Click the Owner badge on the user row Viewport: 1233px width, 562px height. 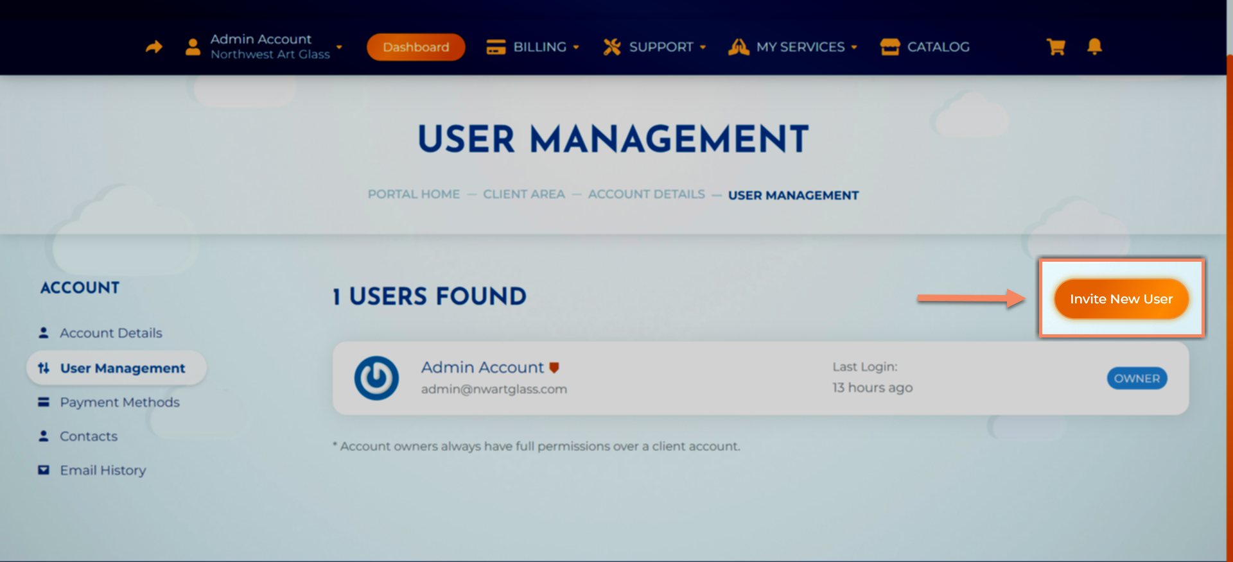[1137, 379]
